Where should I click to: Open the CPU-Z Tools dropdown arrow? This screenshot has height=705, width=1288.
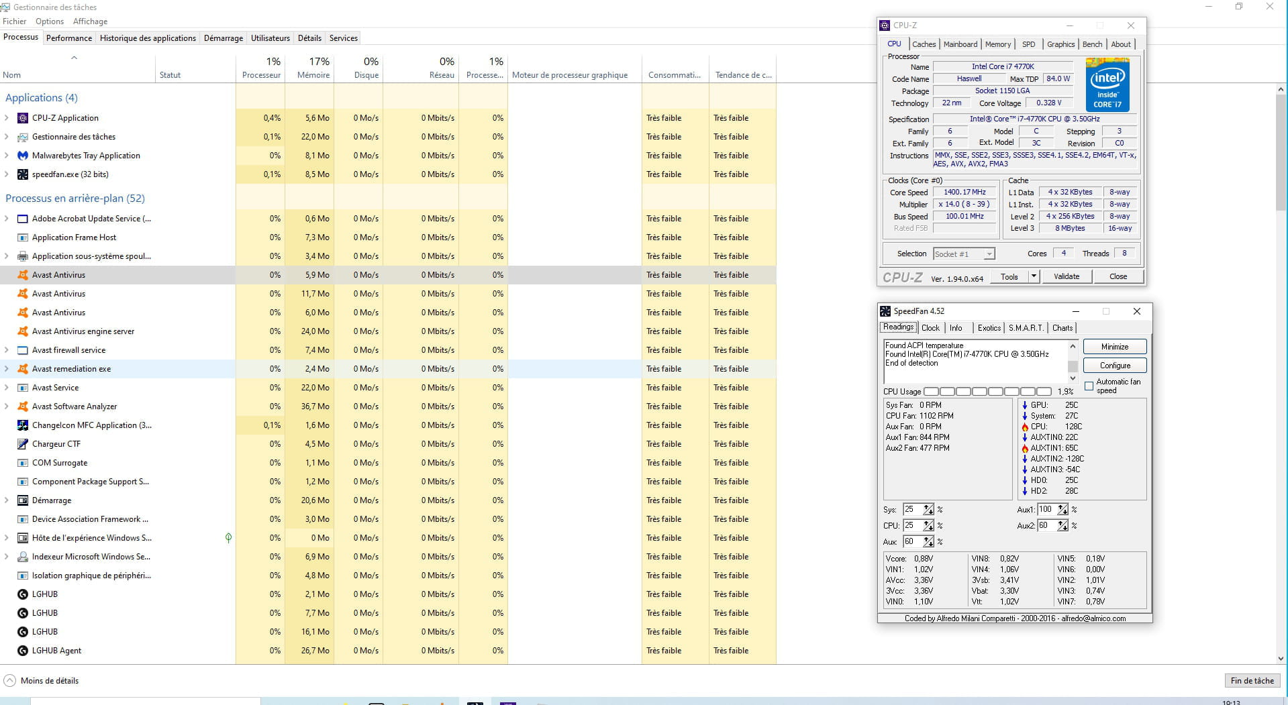tap(1034, 276)
